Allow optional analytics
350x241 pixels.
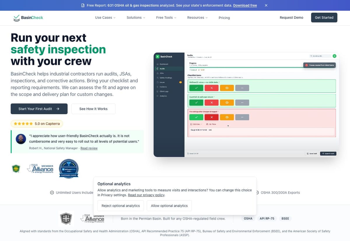coord(169,206)
